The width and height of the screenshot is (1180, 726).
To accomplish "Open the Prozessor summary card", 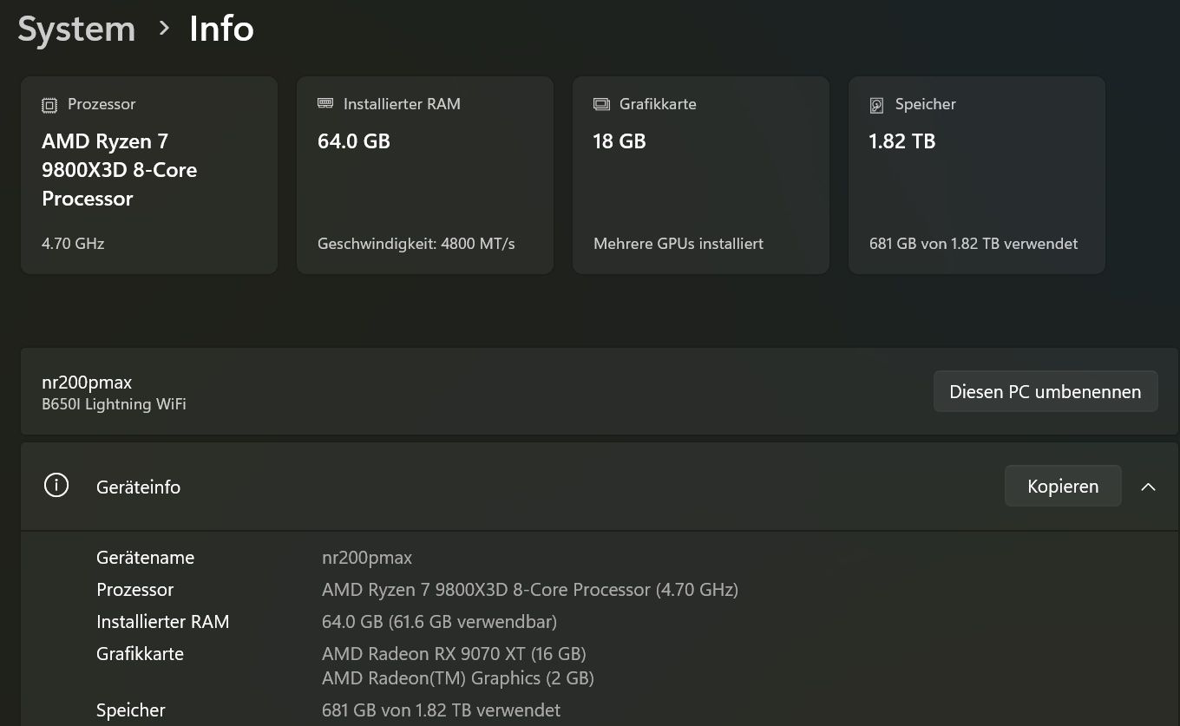I will coord(149,175).
